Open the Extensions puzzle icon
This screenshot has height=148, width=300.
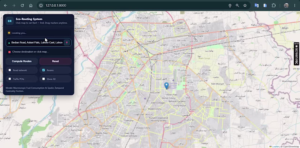(274, 6)
